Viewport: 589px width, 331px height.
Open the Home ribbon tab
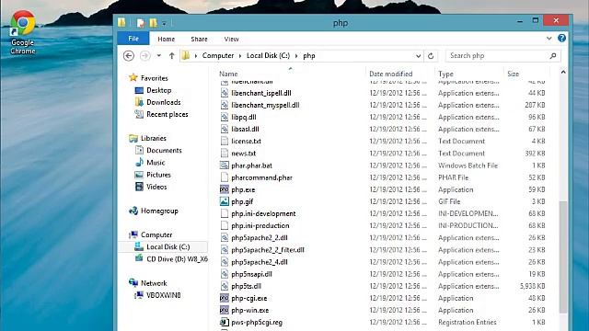[x=166, y=39]
